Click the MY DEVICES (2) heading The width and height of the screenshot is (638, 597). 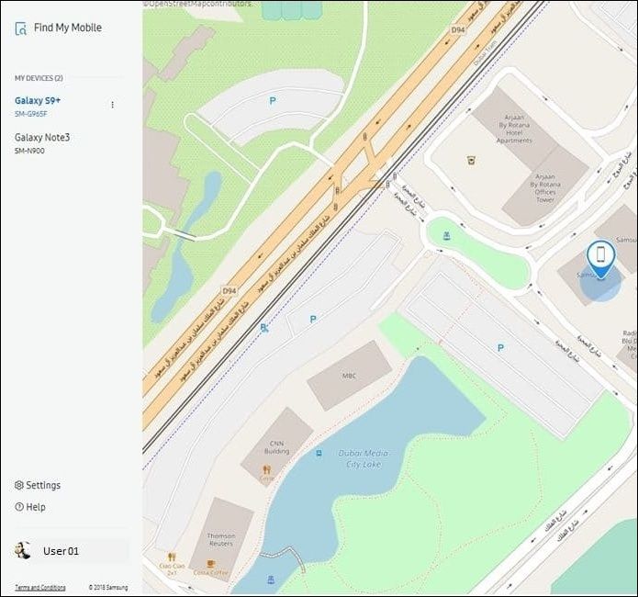point(39,78)
